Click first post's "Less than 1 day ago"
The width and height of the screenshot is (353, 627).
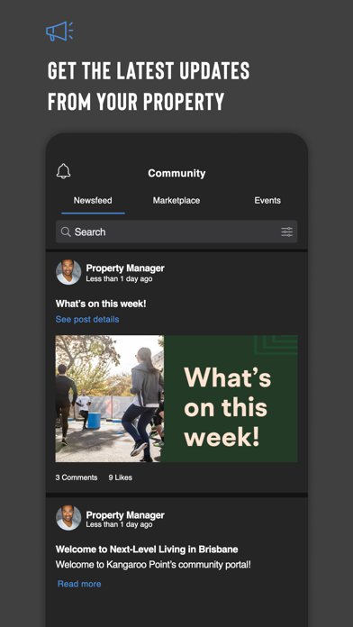click(119, 278)
